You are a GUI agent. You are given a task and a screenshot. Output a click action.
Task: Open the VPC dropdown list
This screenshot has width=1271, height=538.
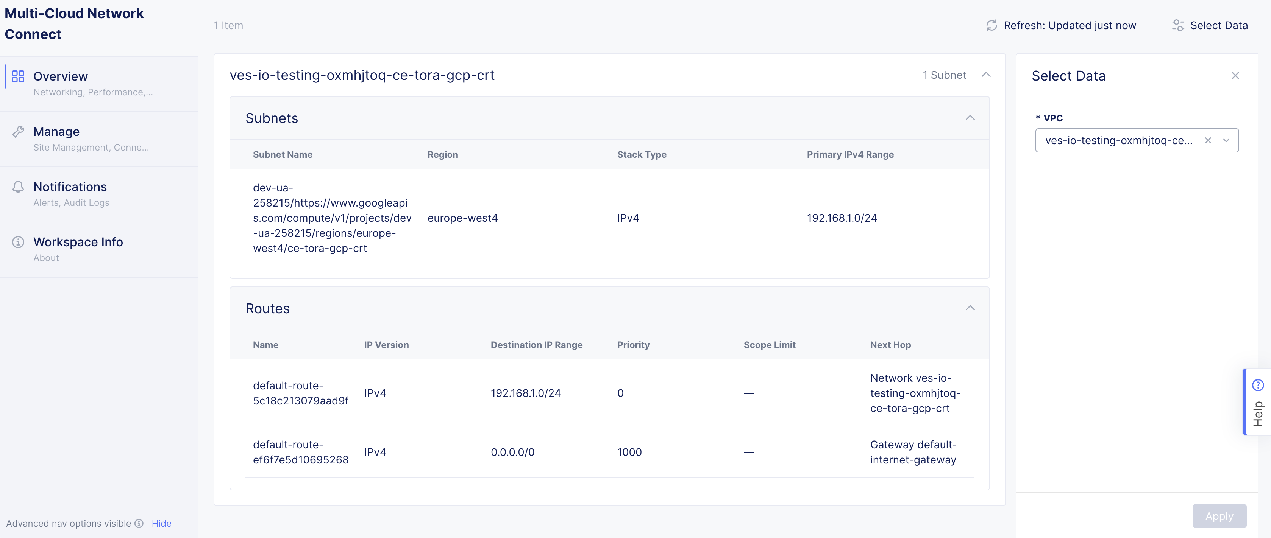[x=1227, y=140]
